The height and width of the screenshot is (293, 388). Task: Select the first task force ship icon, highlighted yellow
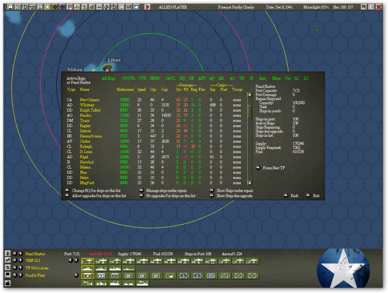(x=87, y=269)
